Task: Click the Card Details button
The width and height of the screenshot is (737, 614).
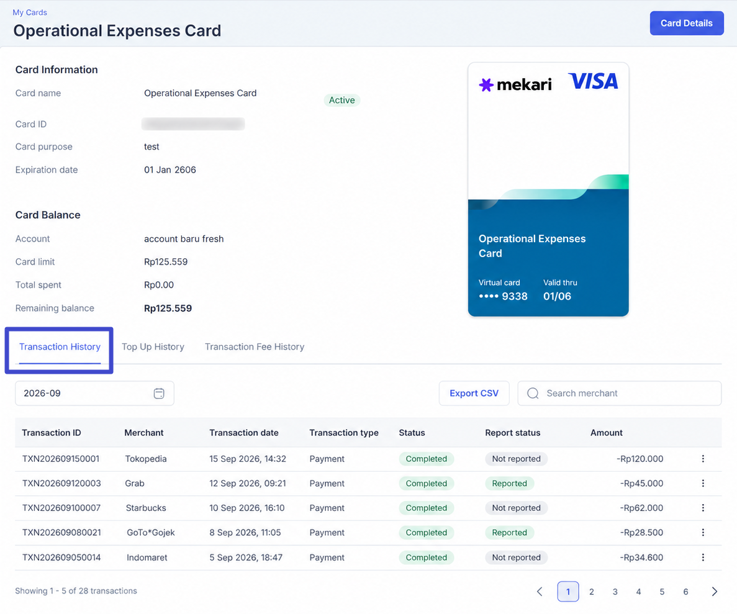Action: (686, 23)
